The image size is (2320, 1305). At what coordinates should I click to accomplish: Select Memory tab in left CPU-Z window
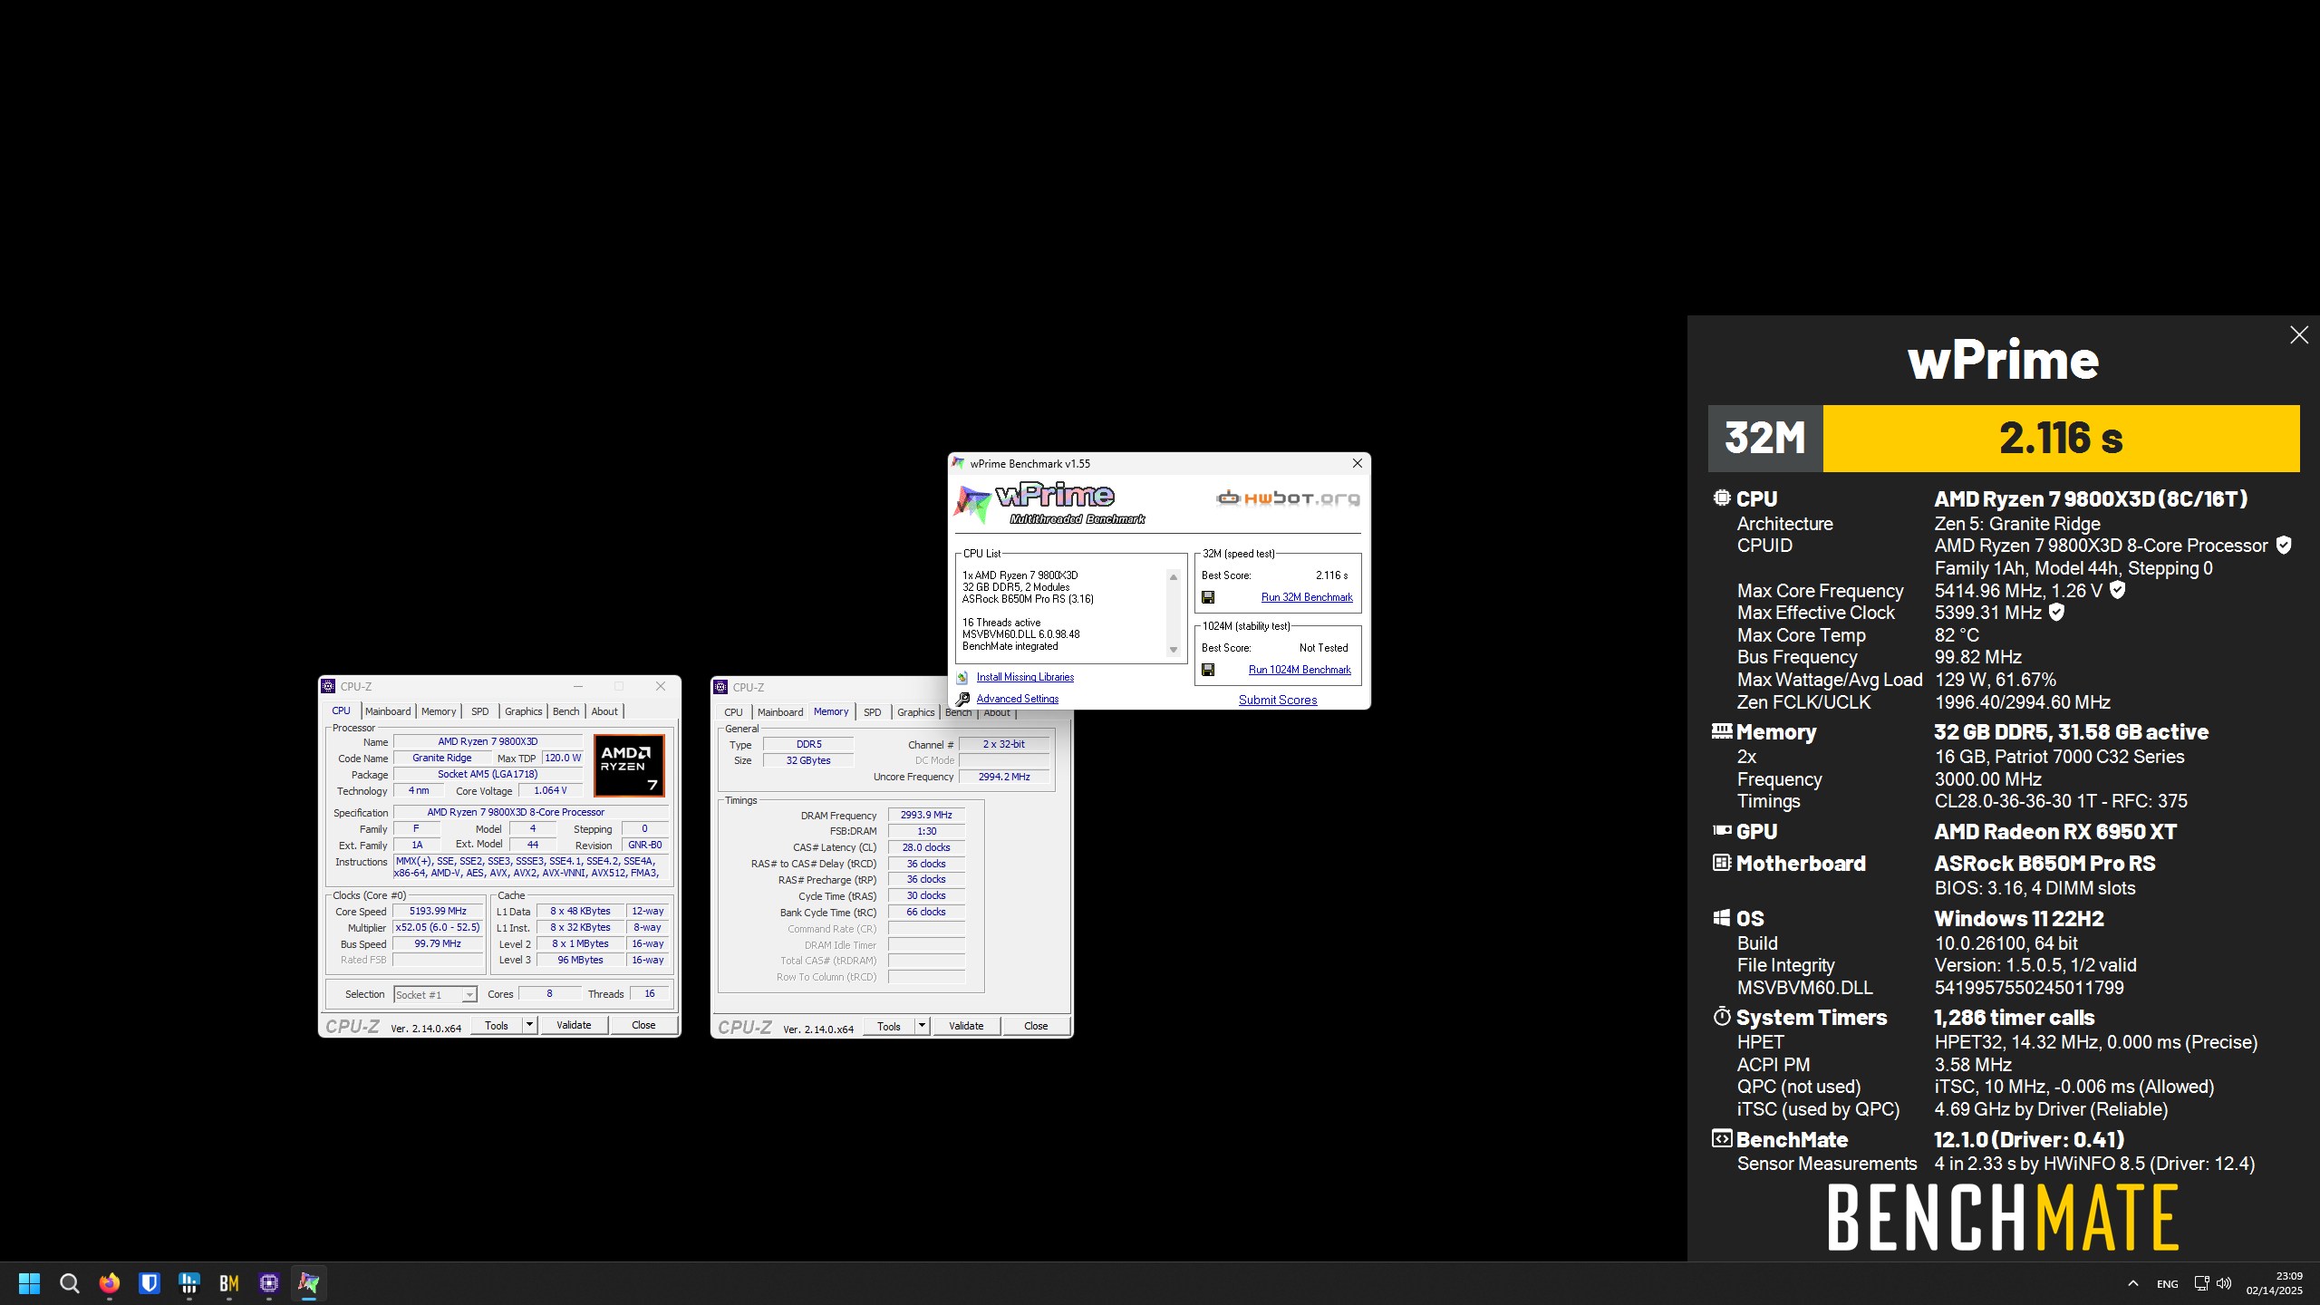click(x=439, y=712)
